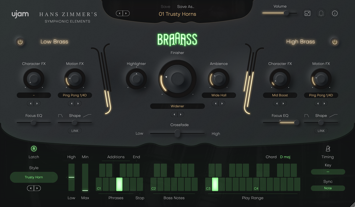The height and width of the screenshot is (207, 355).
Task: Click the Low Brass Character FX knob
Action: pyautogui.click(x=34, y=79)
